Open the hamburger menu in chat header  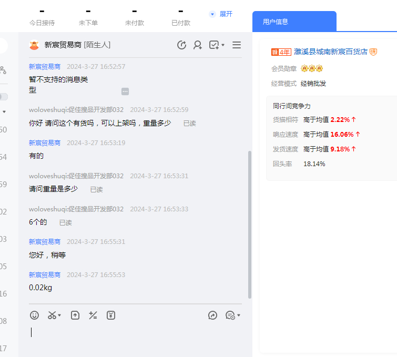pyautogui.click(x=237, y=45)
